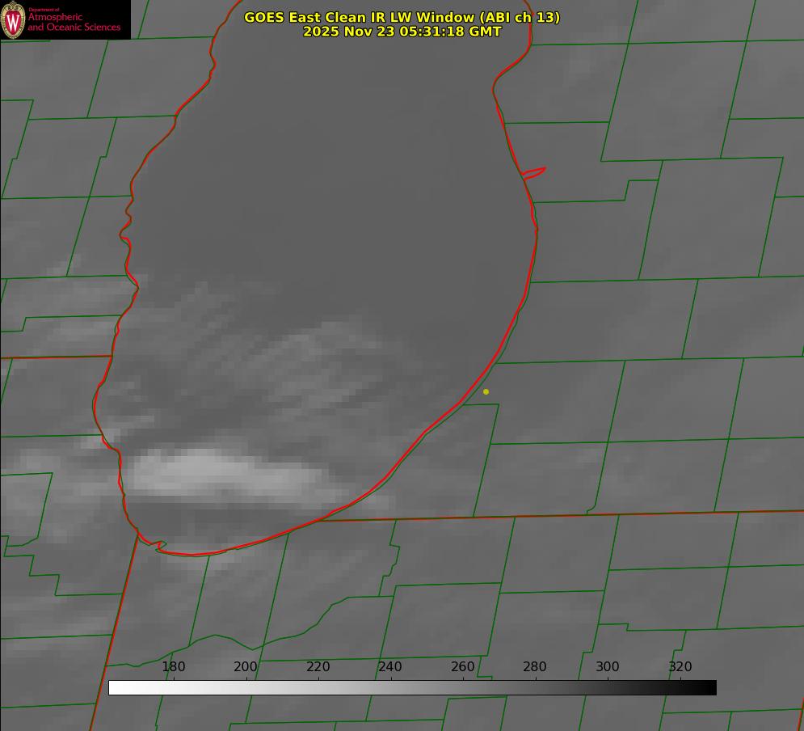Click the yellow dot location marker

[x=486, y=392]
